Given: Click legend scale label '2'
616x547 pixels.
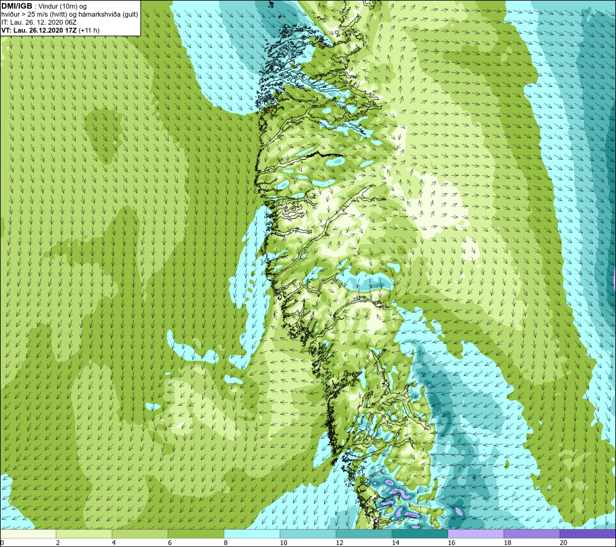Looking at the screenshot, I should 58,543.
